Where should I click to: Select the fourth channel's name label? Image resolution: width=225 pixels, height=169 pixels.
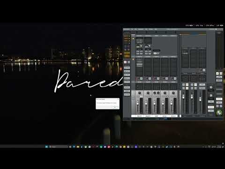[x=165, y=116]
